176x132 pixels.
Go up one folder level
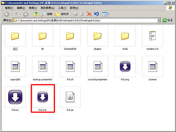(36, 14)
